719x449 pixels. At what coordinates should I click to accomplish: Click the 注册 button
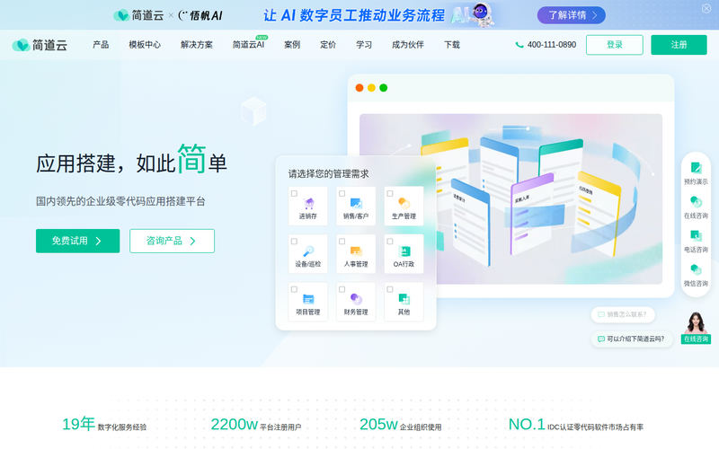pyautogui.click(x=679, y=45)
